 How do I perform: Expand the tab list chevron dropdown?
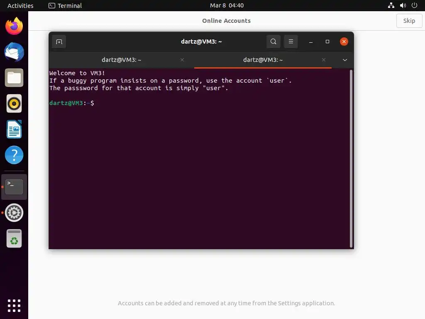pos(345,60)
